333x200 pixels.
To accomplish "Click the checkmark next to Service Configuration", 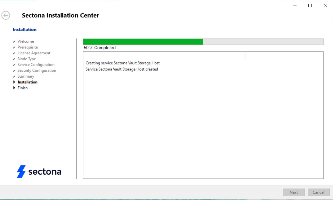I will point(14,65).
